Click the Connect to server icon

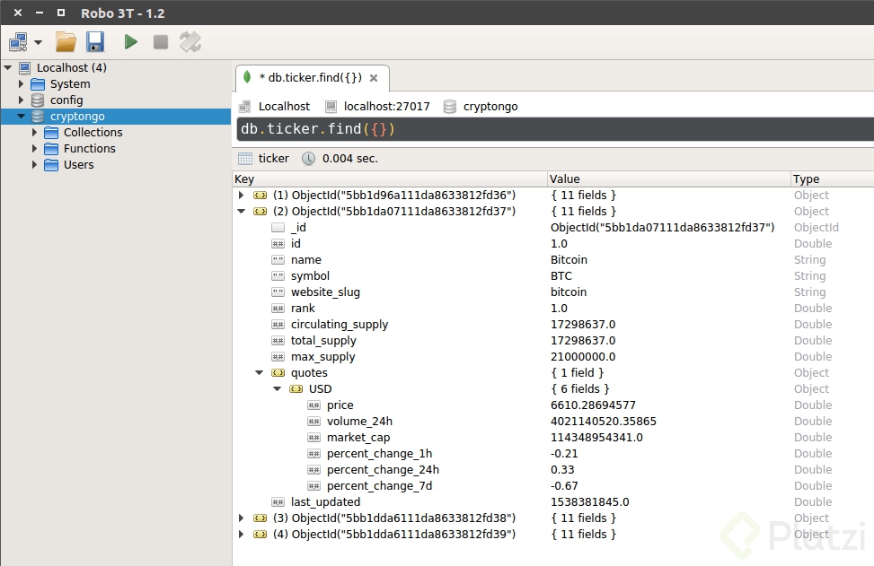18,41
